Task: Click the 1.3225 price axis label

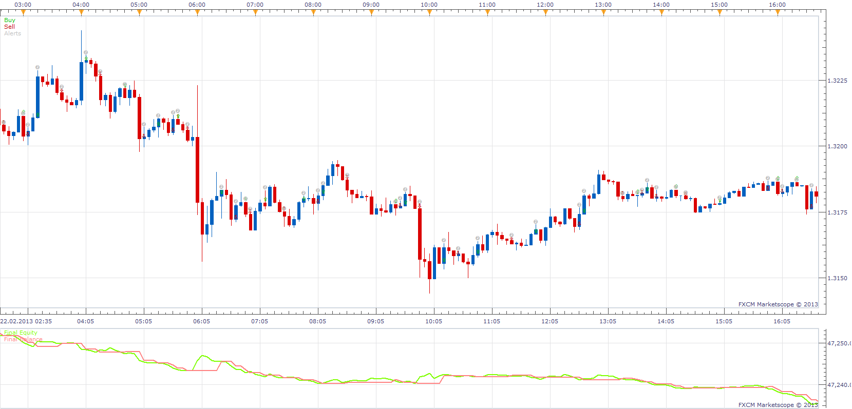Action: coord(838,81)
